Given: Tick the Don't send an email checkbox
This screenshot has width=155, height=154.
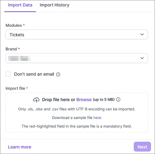Looking at the screenshot, I should tap(8, 74).
